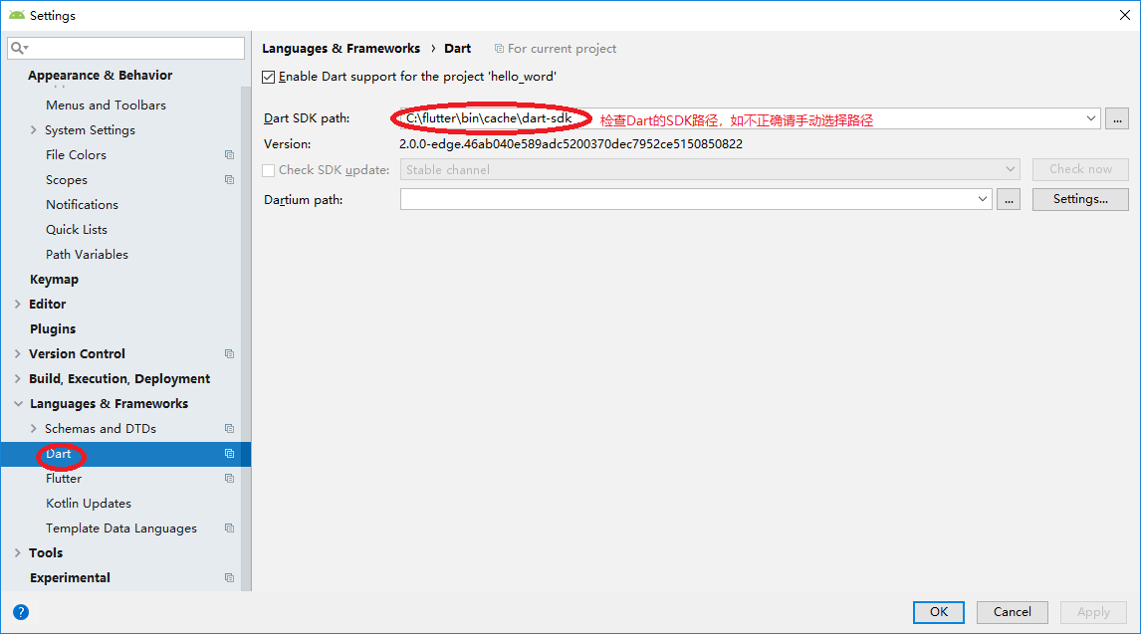Click project-level icon beside Flutter row

[229, 479]
